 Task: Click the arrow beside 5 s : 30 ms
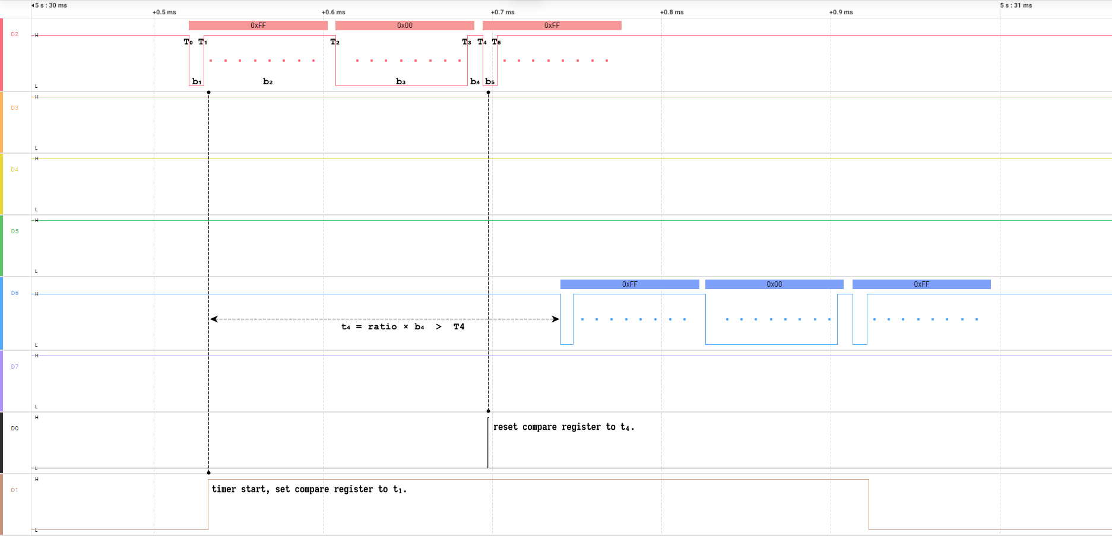(33, 5)
